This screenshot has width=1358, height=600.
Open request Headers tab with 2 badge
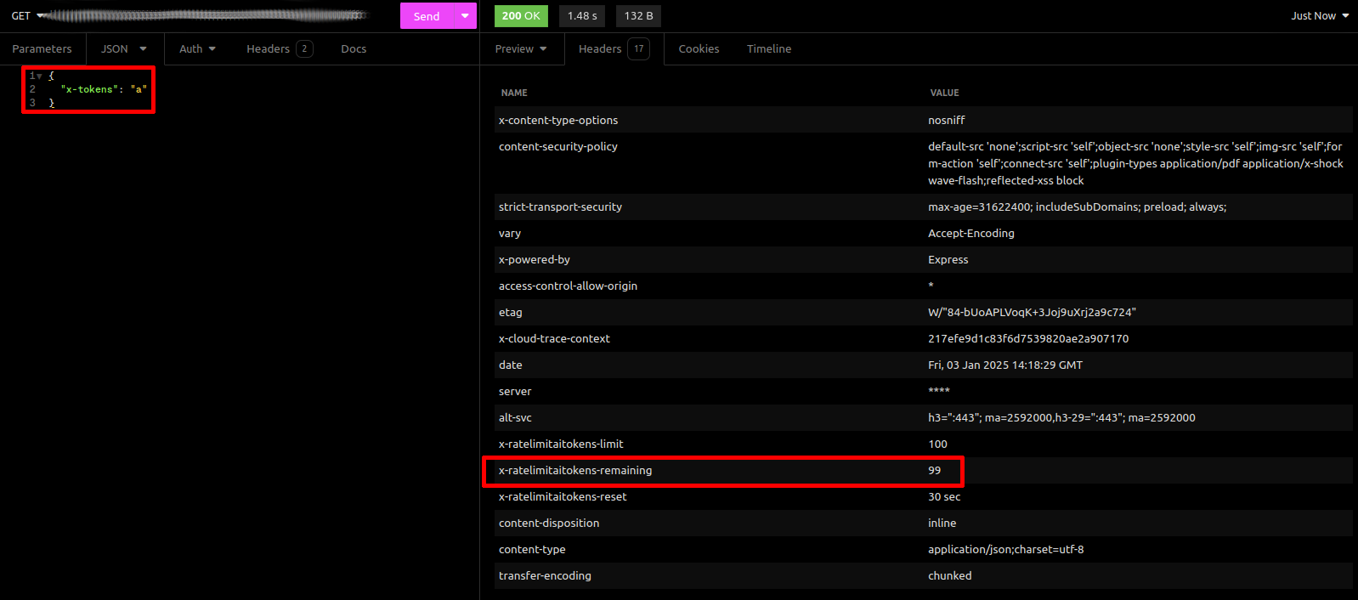pyautogui.click(x=279, y=49)
